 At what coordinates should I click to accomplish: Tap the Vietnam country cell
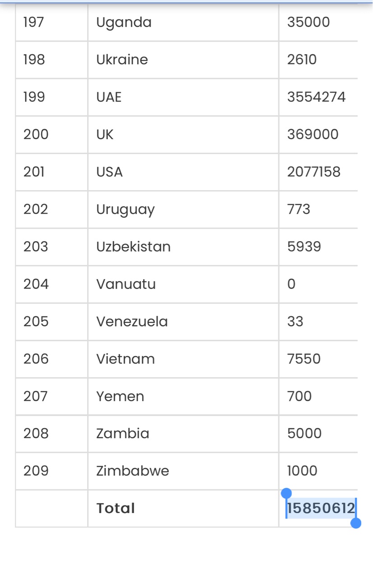click(x=126, y=359)
